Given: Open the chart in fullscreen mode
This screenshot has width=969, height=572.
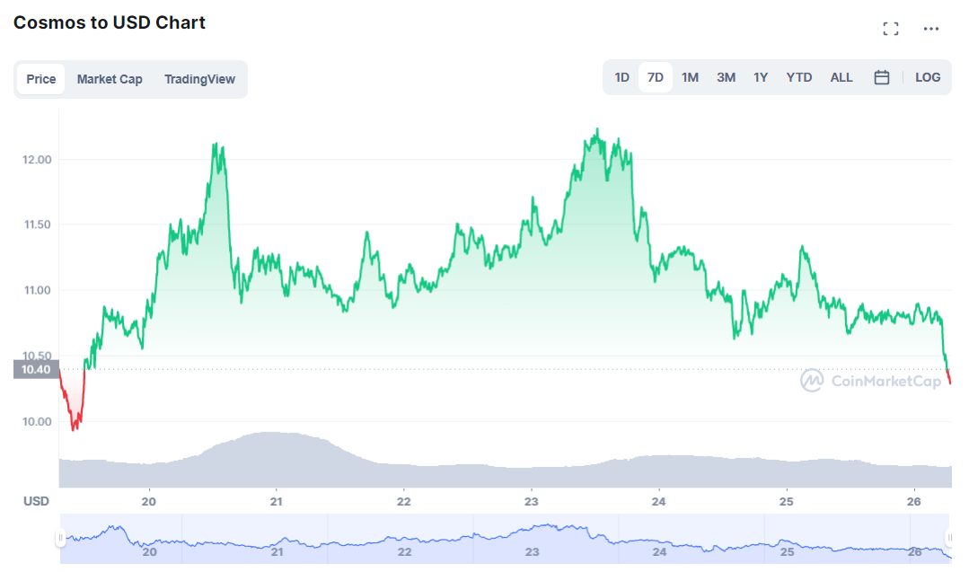Looking at the screenshot, I should (x=891, y=29).
